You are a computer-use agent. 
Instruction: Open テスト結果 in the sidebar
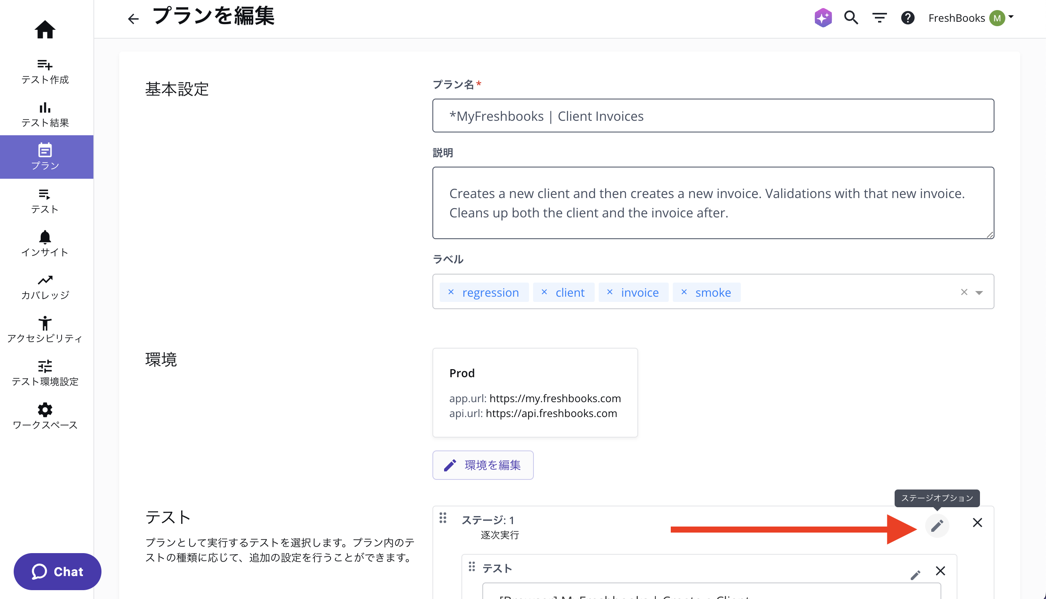(x=45, y=114)
